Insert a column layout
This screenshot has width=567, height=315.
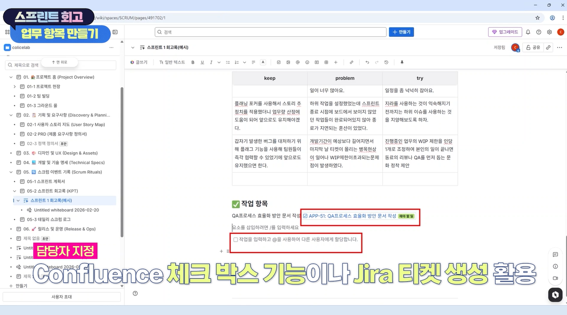(x=317, y=62)
